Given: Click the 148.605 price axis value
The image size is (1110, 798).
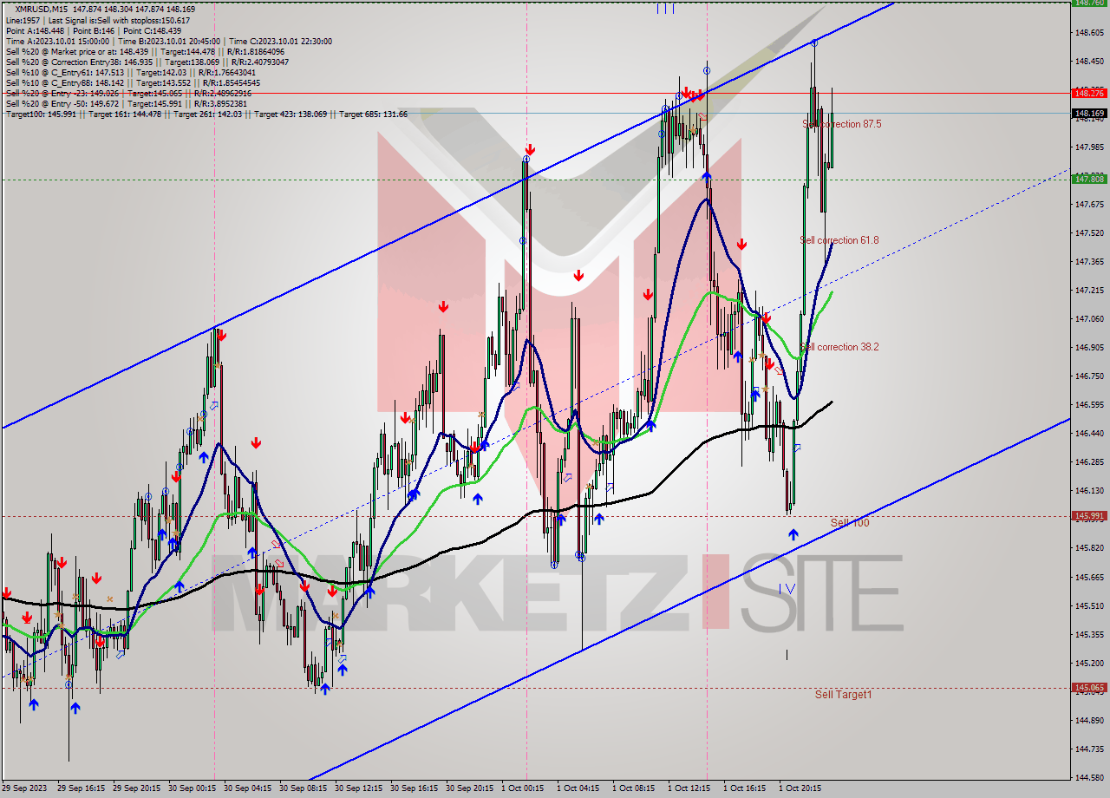Looking at the screenshot, I should (x=1089, y=32).
